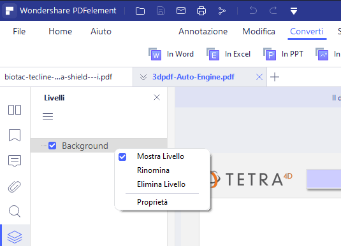Select the Converti tab
341x246 pixels.
coord(307,31)
